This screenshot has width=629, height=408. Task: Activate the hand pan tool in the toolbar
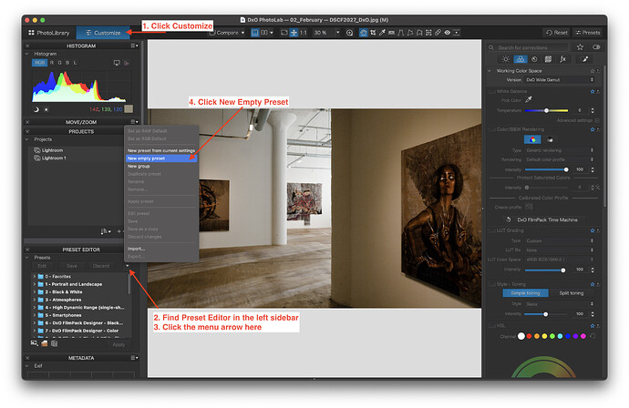coord(363,33)
